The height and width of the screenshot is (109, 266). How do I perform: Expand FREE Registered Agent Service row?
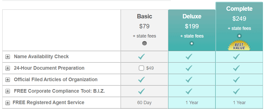(x=7, y=103)
